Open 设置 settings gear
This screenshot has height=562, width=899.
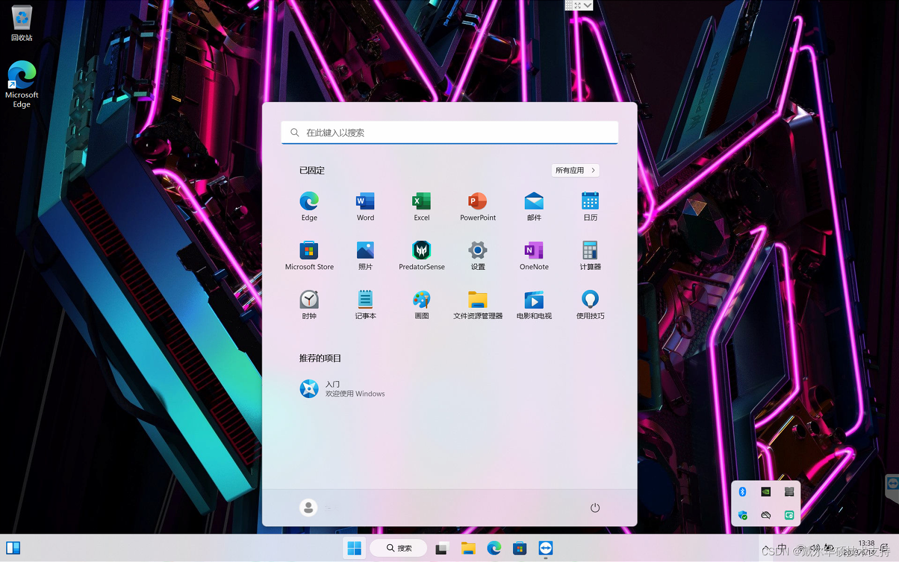coord(478,255)
